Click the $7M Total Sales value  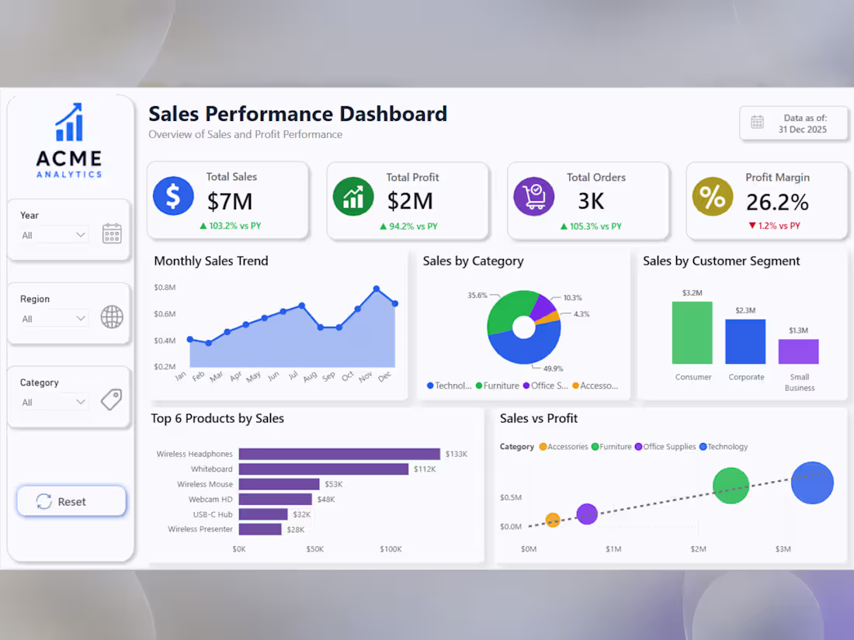click(x=229, y=202)
